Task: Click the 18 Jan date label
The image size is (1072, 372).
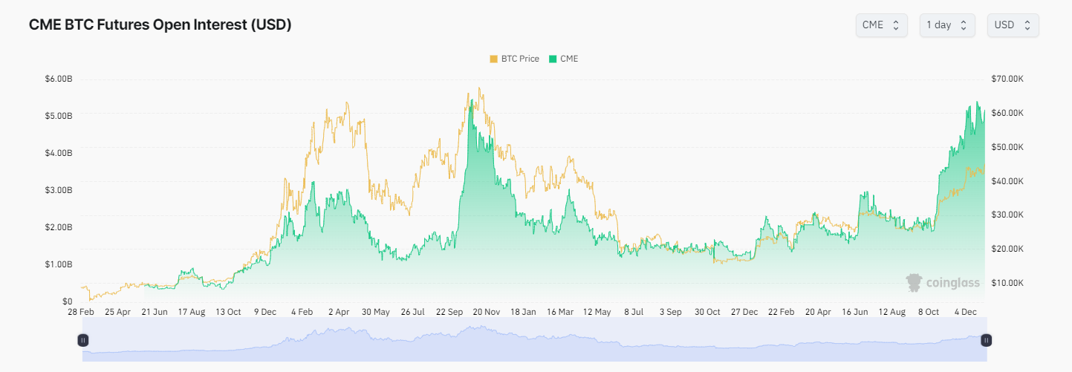Action: [x=524, y=313]
